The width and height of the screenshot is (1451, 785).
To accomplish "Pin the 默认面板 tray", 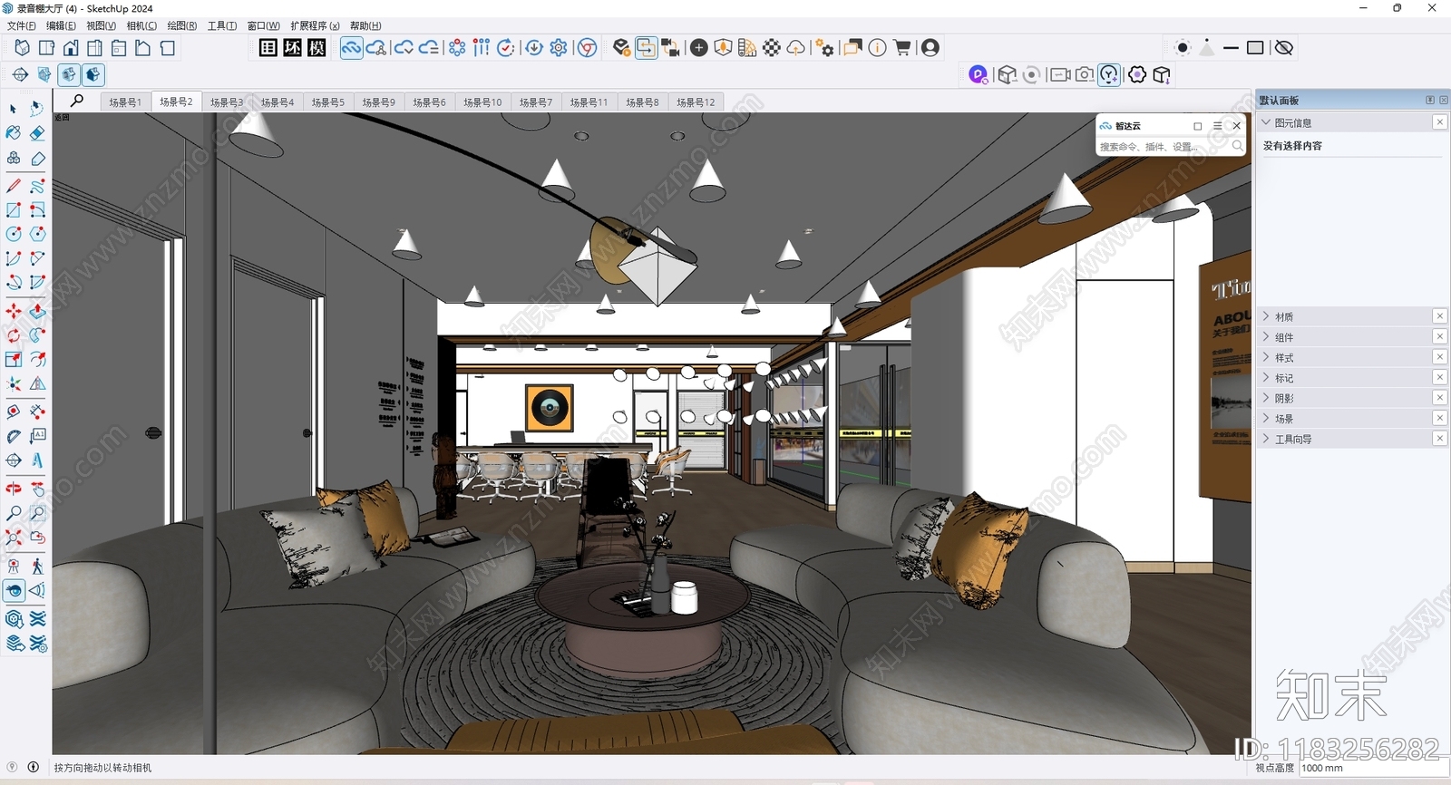I will point(1430,100).
